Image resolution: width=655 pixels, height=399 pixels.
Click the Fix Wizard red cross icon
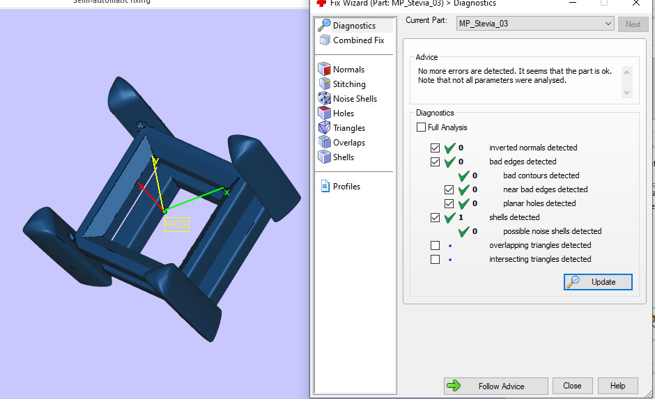[x=321, y=3]
